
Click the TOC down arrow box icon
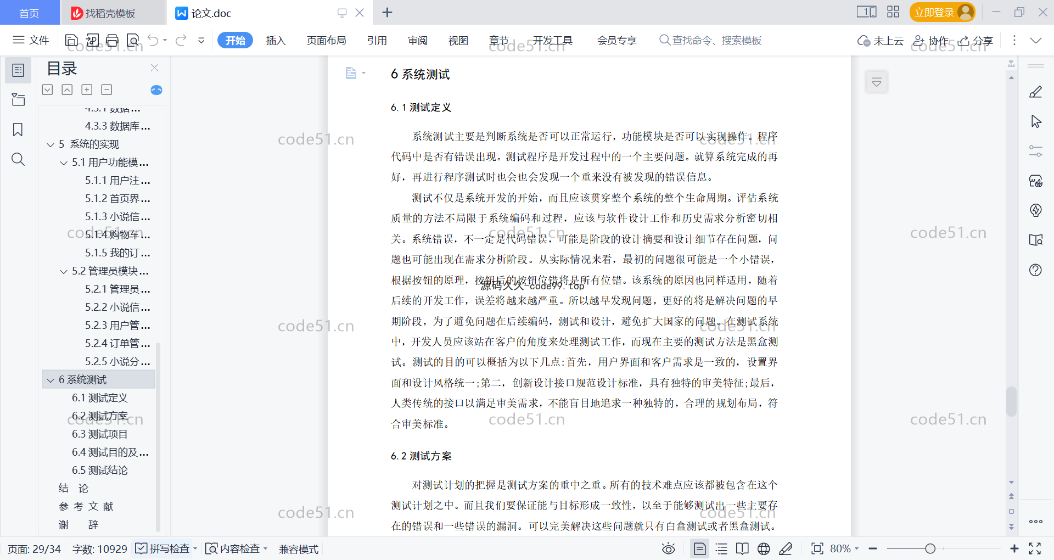tap(47, 89)
